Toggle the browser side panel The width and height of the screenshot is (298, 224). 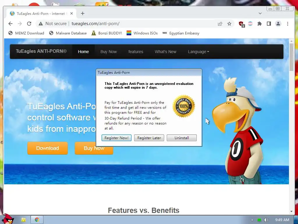coord(269,24)
